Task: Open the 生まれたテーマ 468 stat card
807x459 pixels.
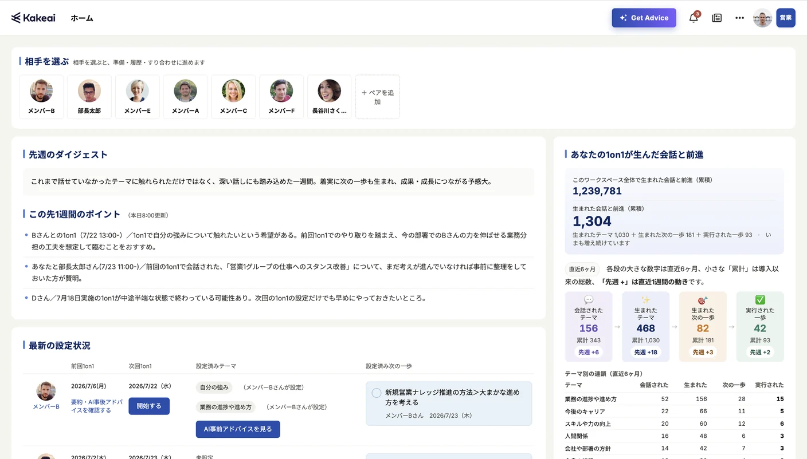Action: point(645,327)
